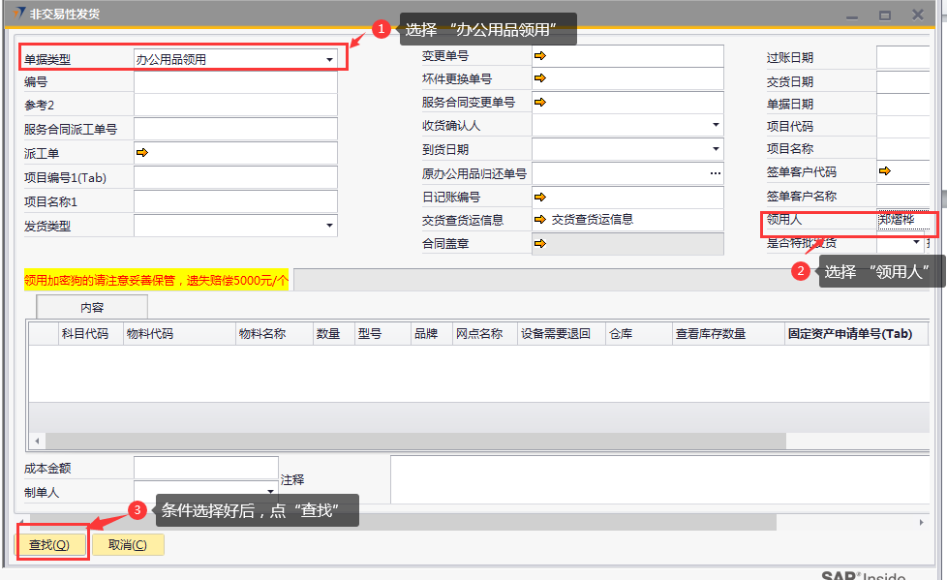Expand the 到货日期 dropdown

716,149
